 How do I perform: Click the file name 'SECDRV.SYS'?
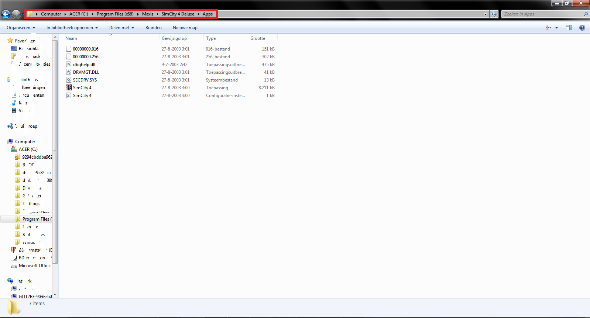pyautogui.click(x=85, y=80)
